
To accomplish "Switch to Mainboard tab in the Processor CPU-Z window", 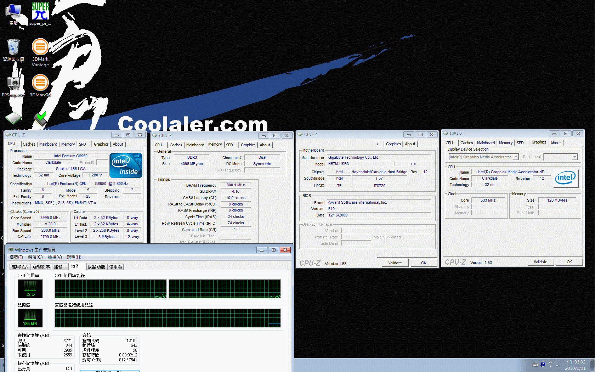I will click(48, 144).
